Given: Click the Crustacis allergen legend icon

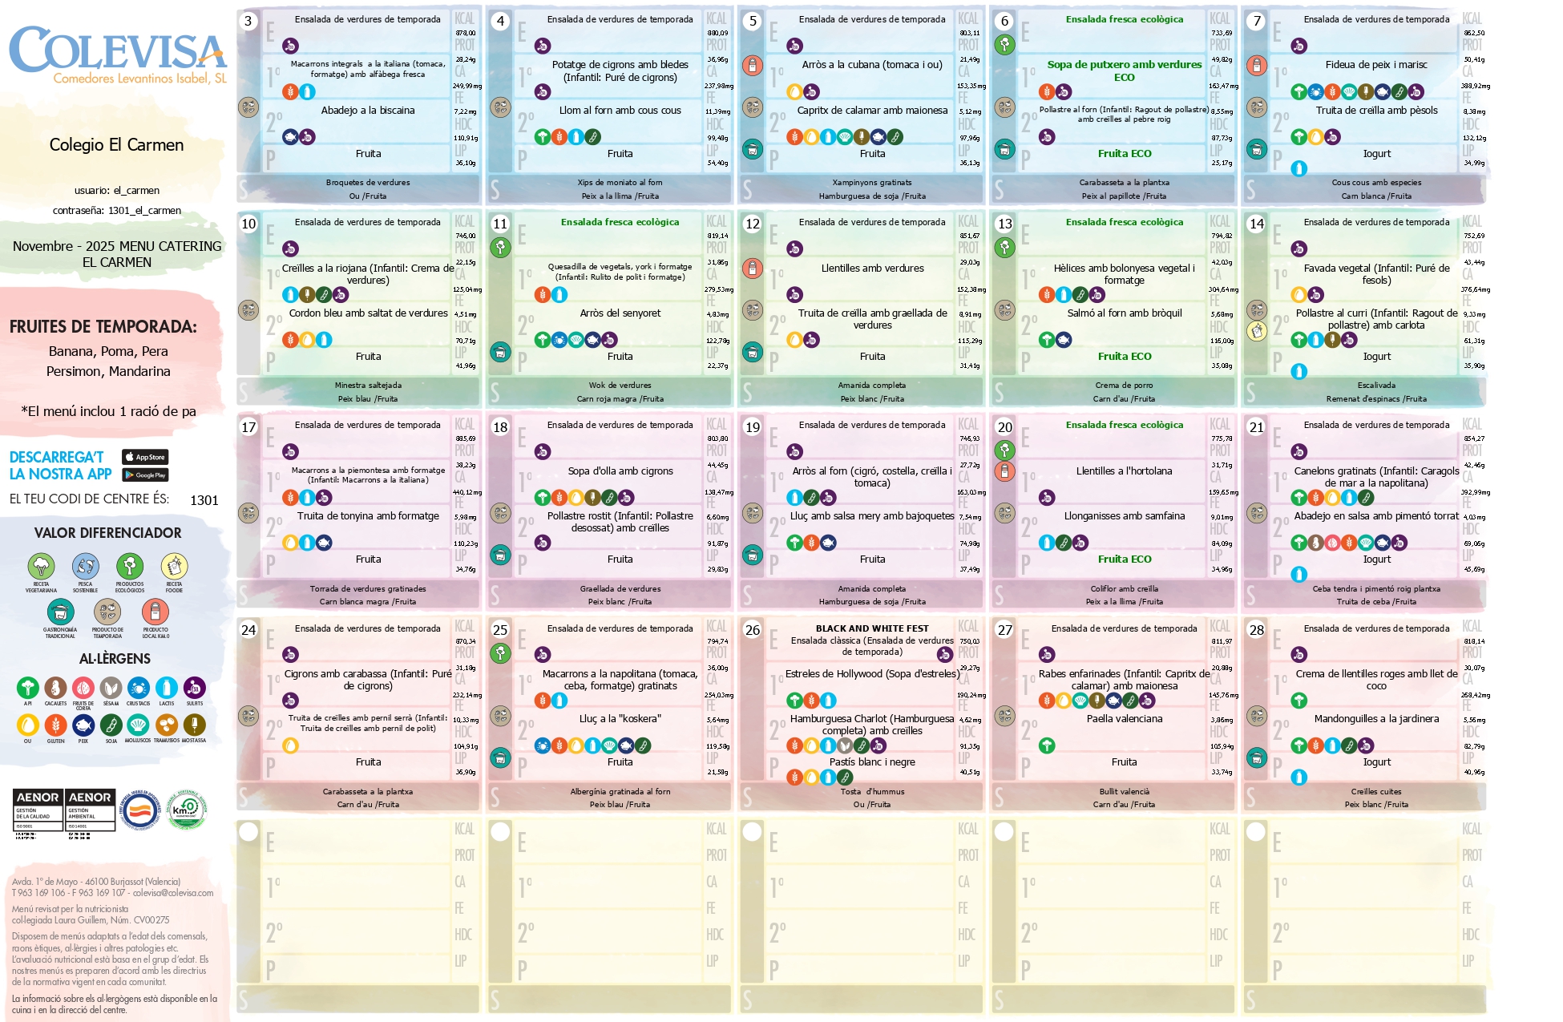Looking at the screenshot, I should (139, 688).
